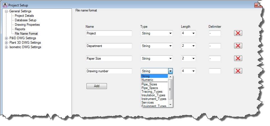Click the Add button

[97, 86]
